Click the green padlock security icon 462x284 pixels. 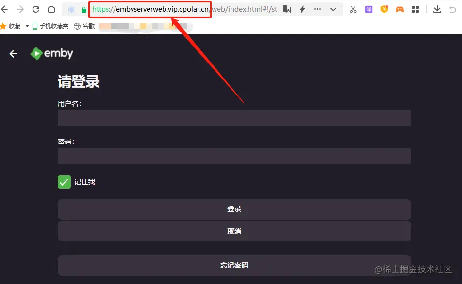click(84, 10)
